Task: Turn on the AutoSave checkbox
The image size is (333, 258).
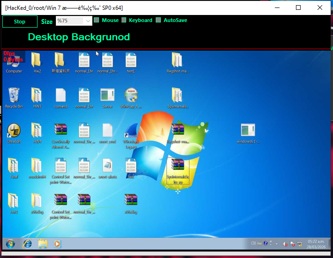Action: [x=159, y=20]
